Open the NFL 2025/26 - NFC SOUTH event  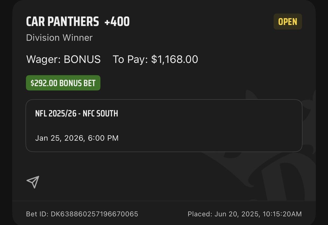coord(77,113)
